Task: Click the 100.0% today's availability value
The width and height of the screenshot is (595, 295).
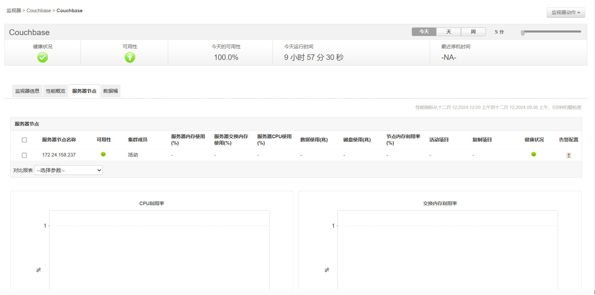Action: (x=226, y=57)
